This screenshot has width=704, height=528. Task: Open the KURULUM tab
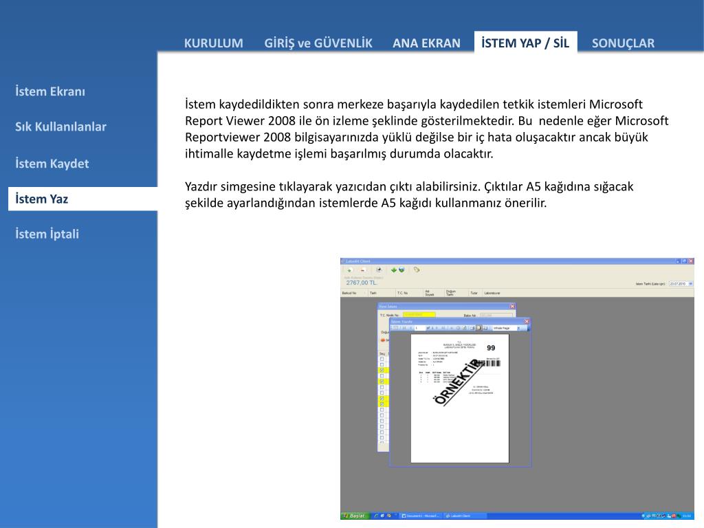coord(213,43)
